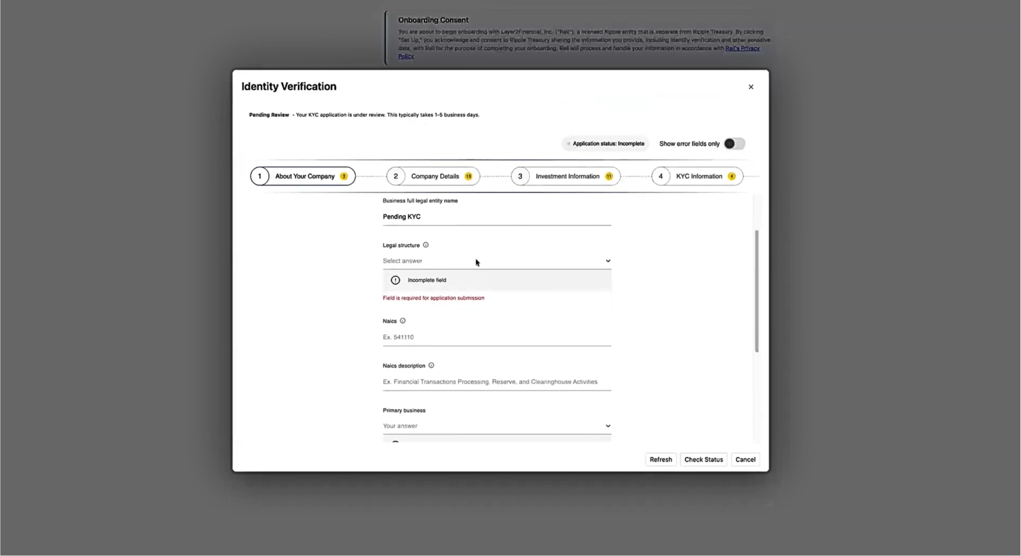This screenshot has width=1021, height=556.
Task: Open the About Your Company step
Action: click(303, 176)
